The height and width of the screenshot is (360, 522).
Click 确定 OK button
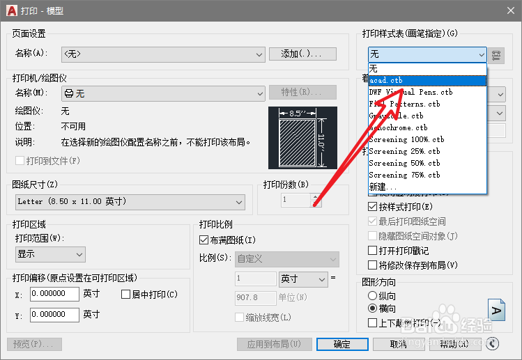tap(342, 344)
